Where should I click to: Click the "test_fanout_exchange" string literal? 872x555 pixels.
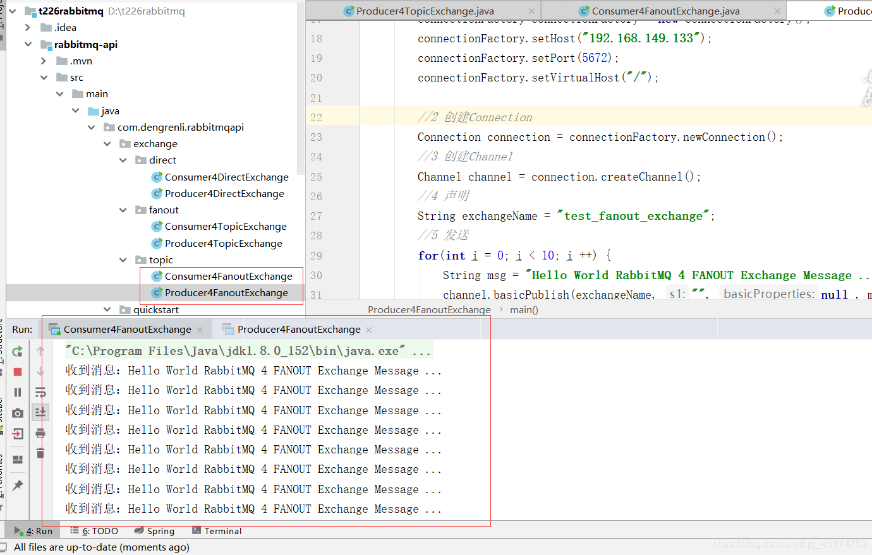[x=633, y=216]
